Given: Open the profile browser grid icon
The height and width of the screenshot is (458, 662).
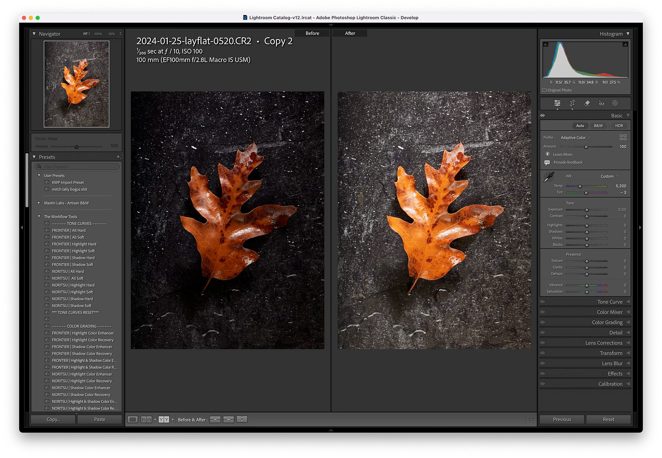Looking at the screenshot, I should pos(623,137).
